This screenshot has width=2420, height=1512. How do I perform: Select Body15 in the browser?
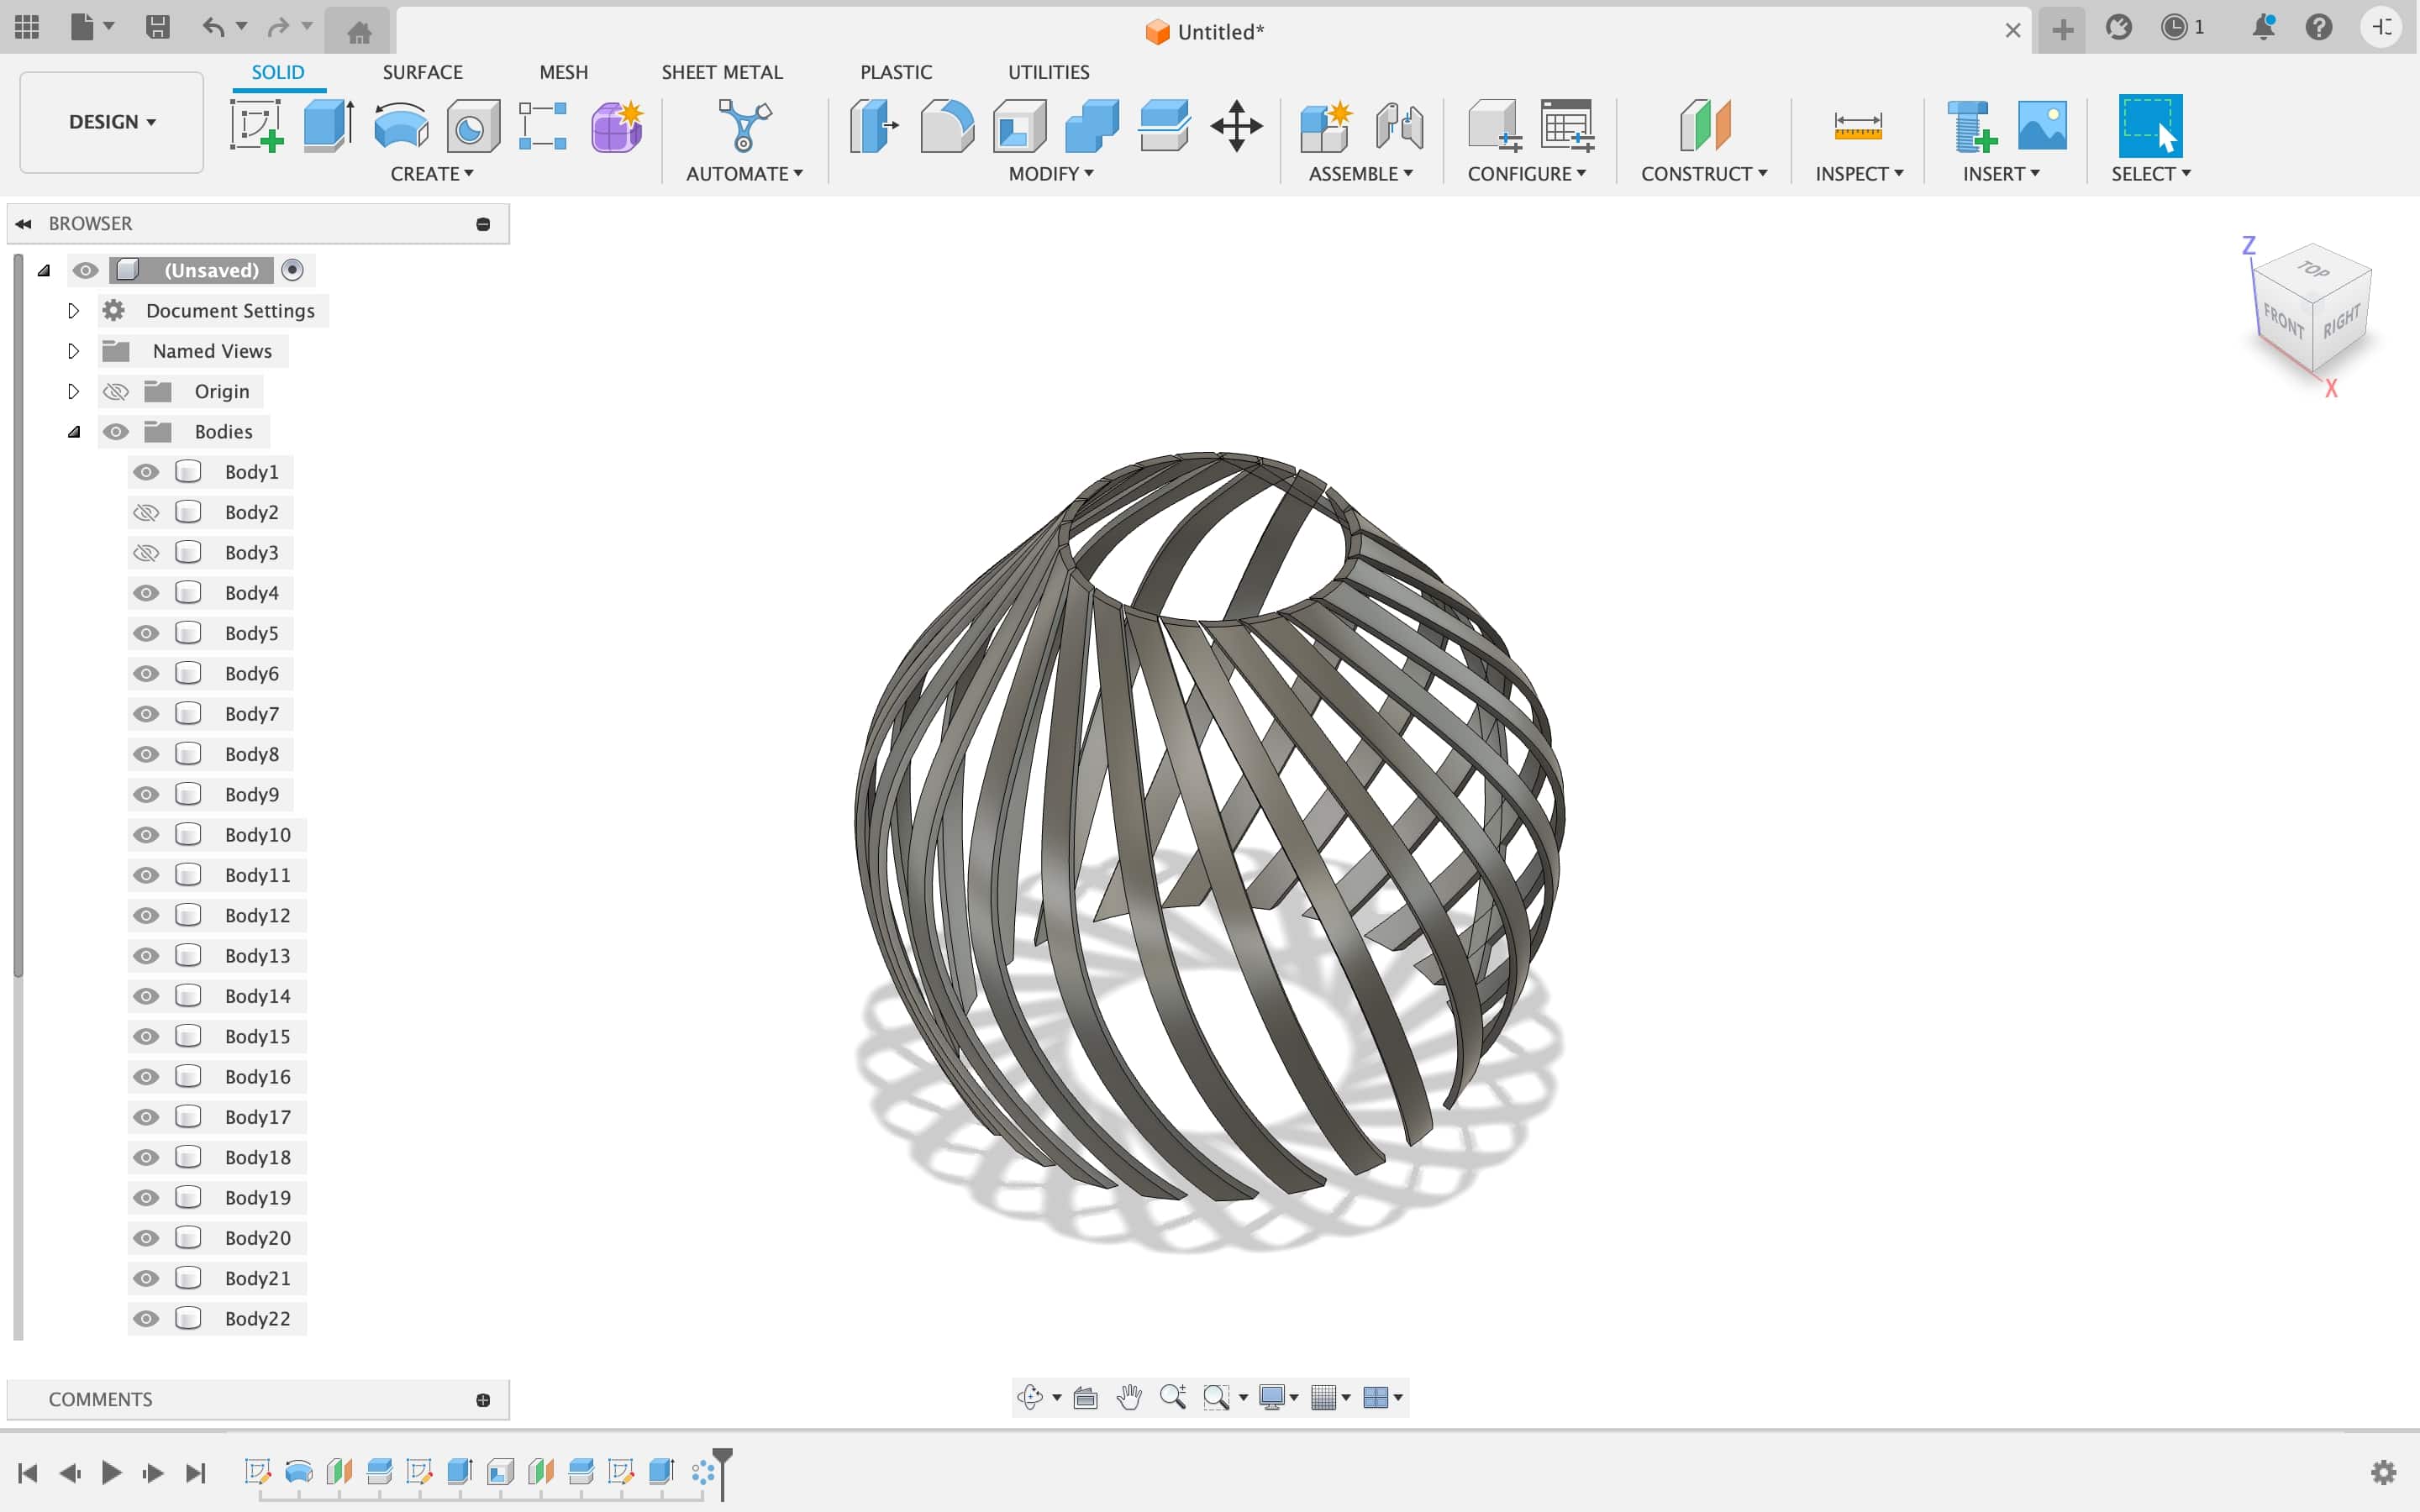click(x=257, y=1037)
